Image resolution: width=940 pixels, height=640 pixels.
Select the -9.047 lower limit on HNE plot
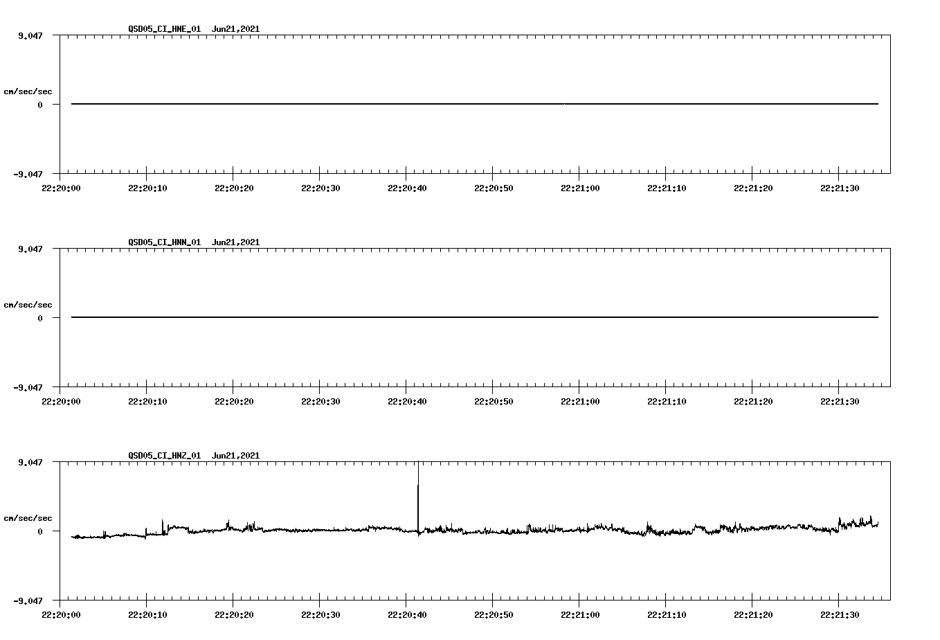28,174
